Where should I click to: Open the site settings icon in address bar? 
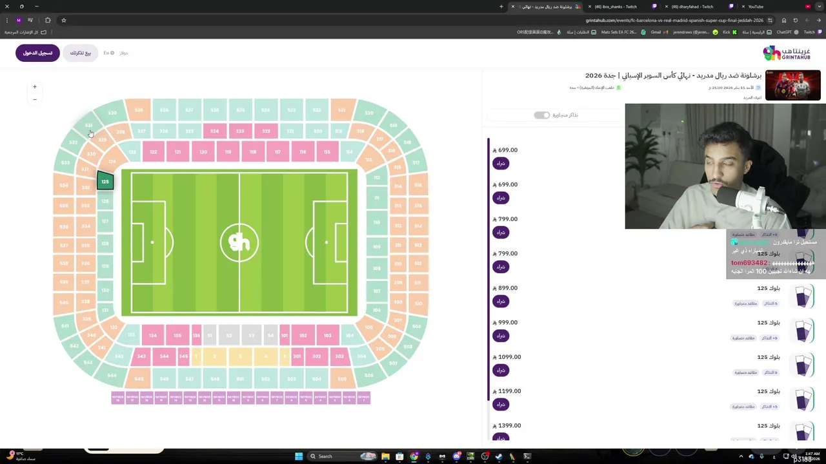(x=770, y=20)
